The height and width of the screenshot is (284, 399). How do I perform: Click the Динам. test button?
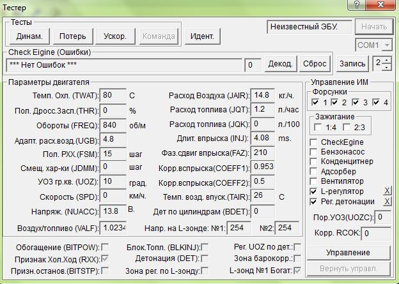[29, 36]
